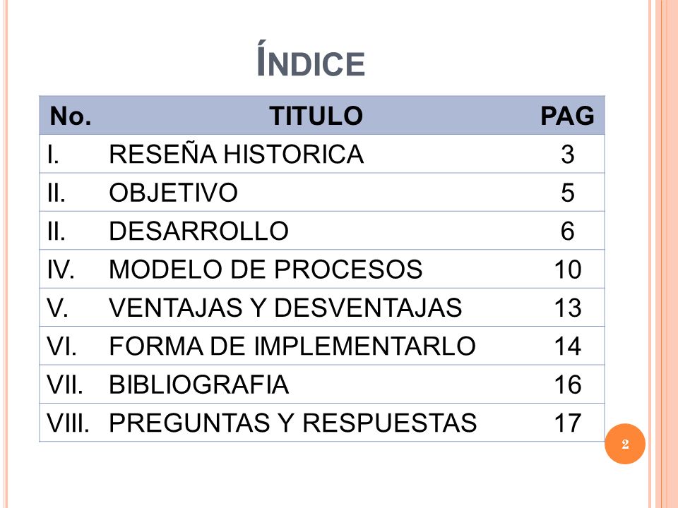The width and height of the screenshot is (678, 508).
Task: Select MODELO DE PROCESOS entry
Action: pos(266,269)
